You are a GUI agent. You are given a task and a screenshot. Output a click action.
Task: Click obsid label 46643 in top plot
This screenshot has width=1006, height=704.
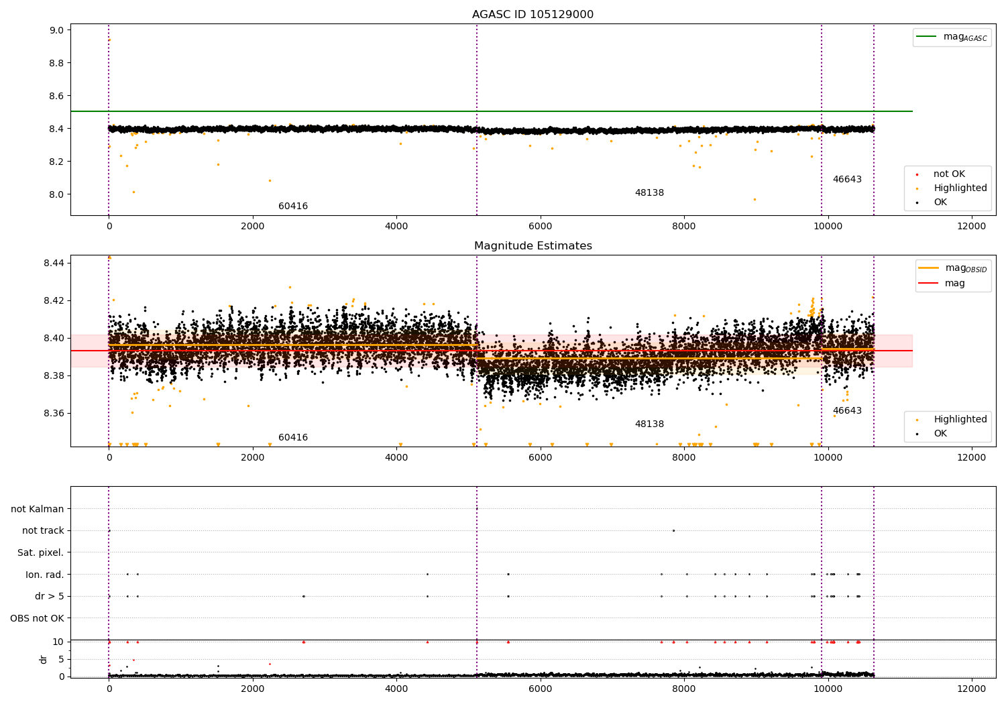point(847,180)
